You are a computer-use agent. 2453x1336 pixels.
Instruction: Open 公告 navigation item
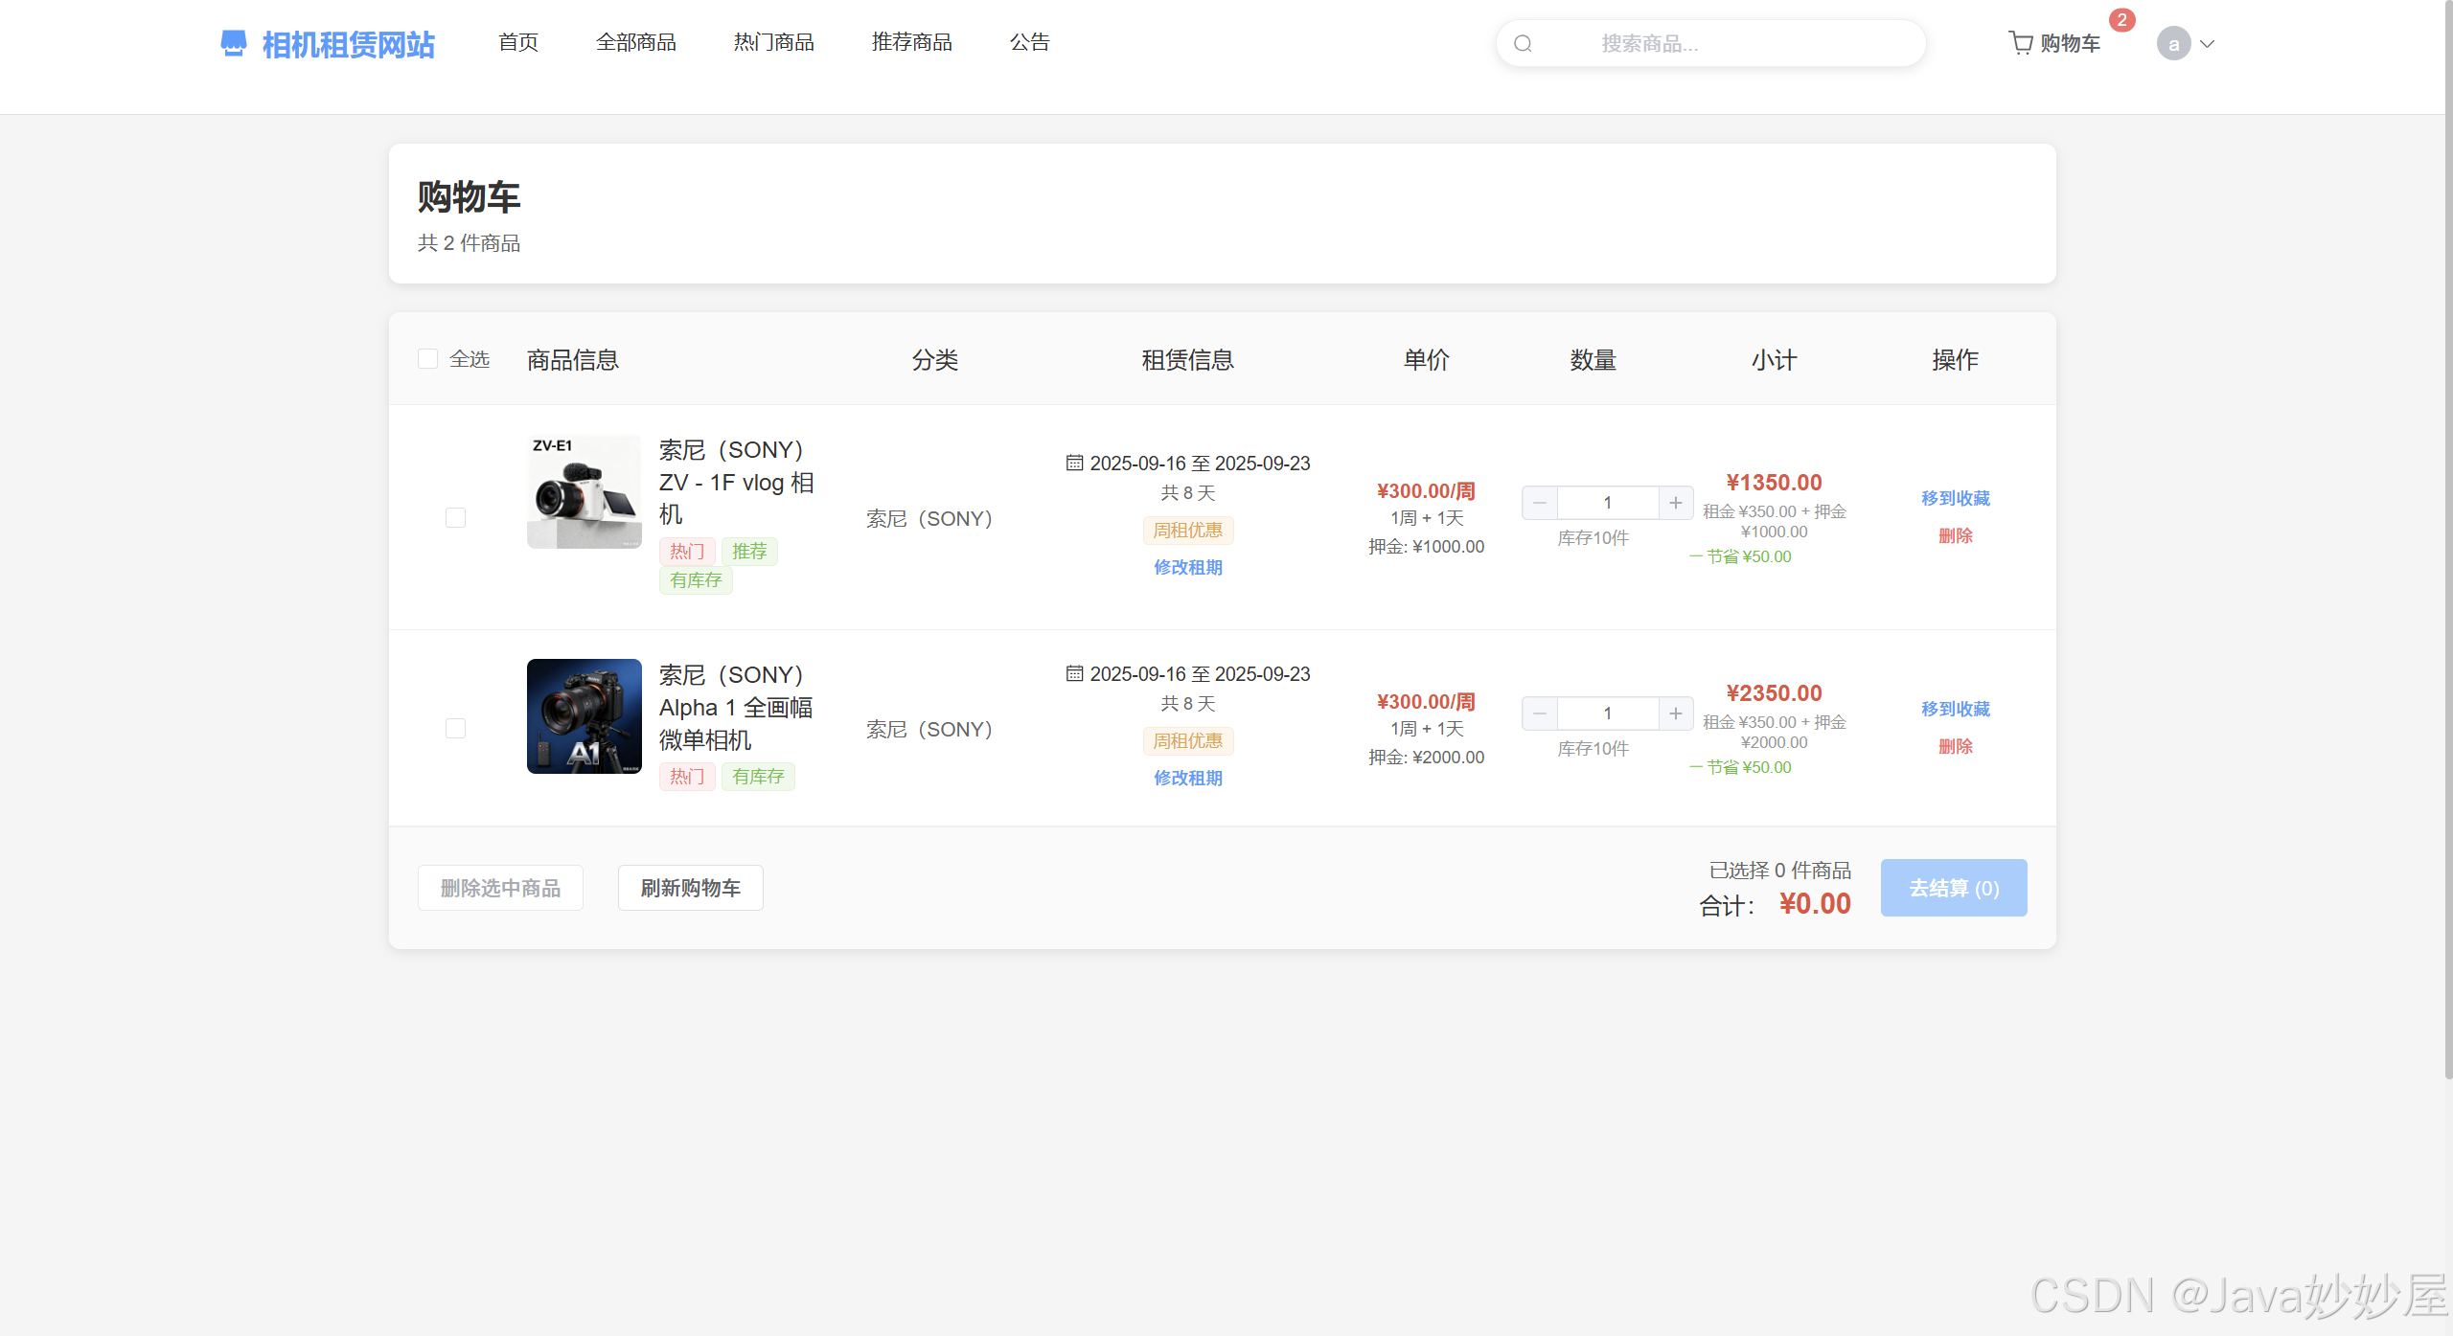point(1030,42)
